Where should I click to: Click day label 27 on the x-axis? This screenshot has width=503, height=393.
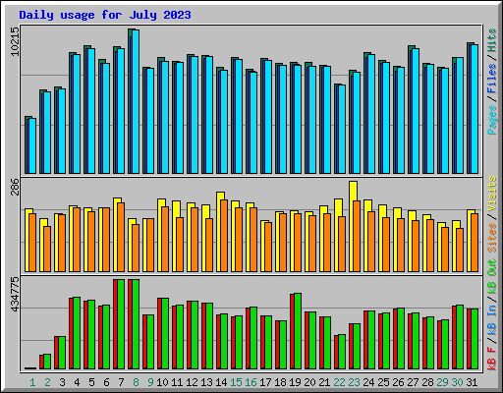coord(413,382)
